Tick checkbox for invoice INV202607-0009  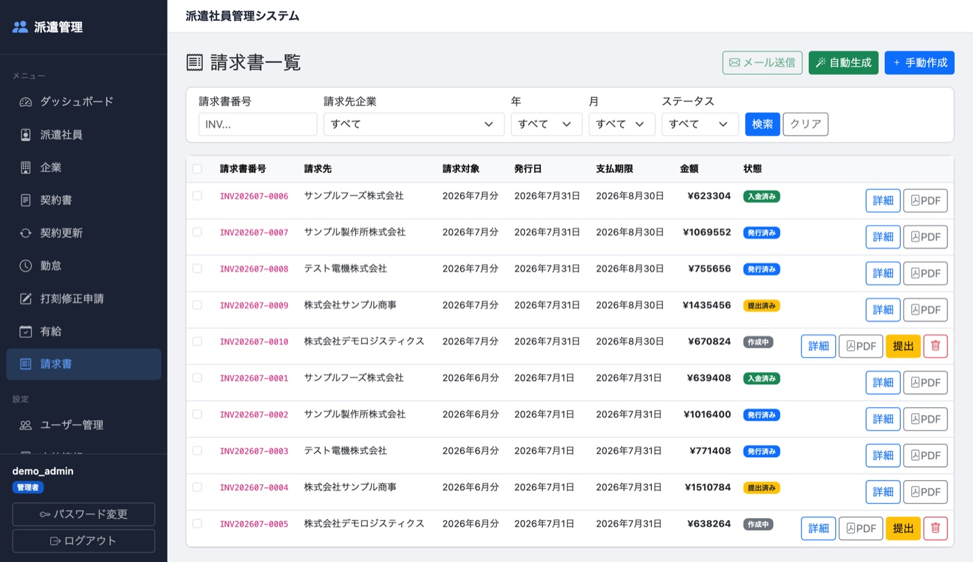(197, 305)
